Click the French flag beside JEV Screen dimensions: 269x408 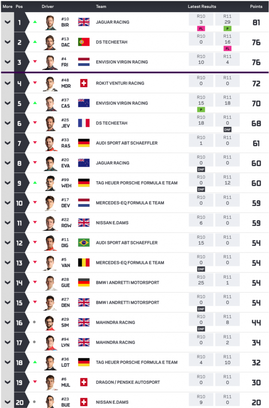pyautogui.click(x=84, y=123)
